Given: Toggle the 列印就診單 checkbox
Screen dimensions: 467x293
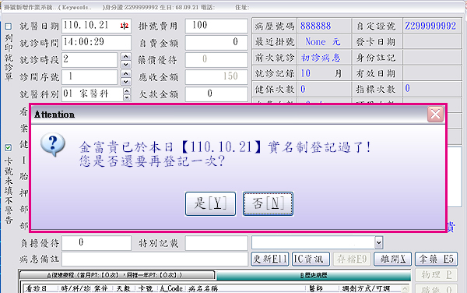Looking at the screenshot, I should [x=9, y=26].
